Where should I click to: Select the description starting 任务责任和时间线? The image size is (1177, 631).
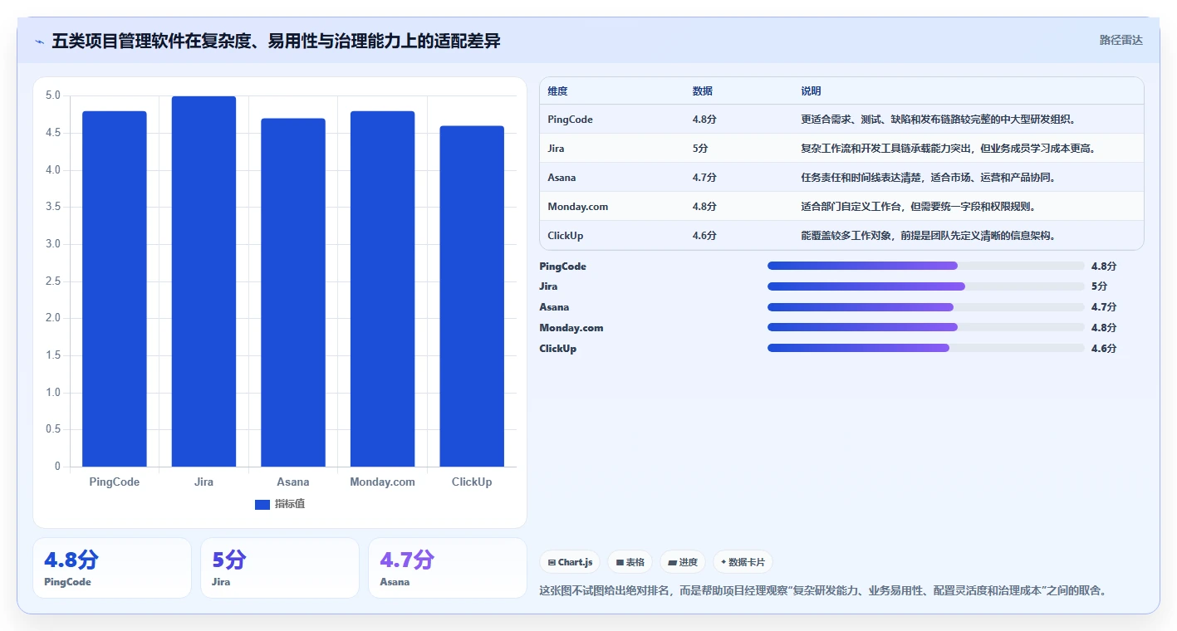928,178
